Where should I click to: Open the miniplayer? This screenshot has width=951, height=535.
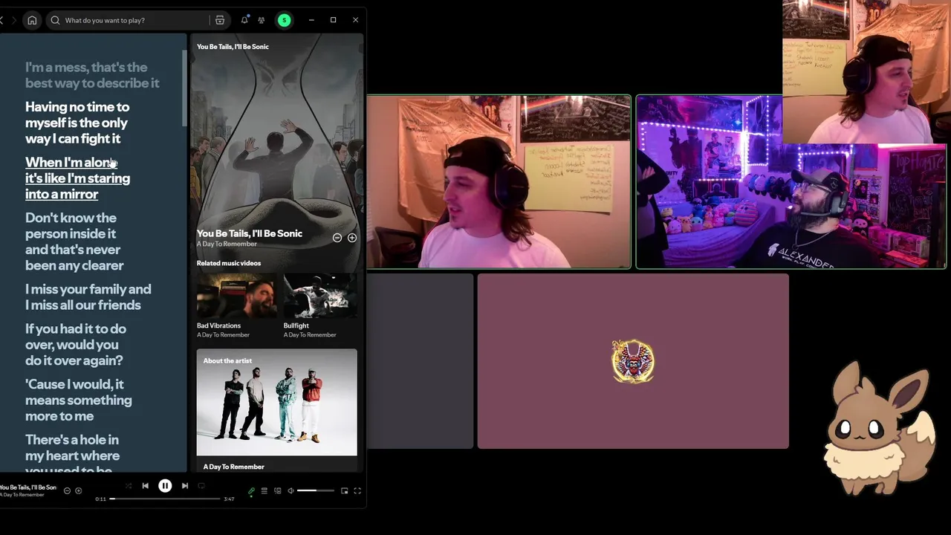click(344, 491)
